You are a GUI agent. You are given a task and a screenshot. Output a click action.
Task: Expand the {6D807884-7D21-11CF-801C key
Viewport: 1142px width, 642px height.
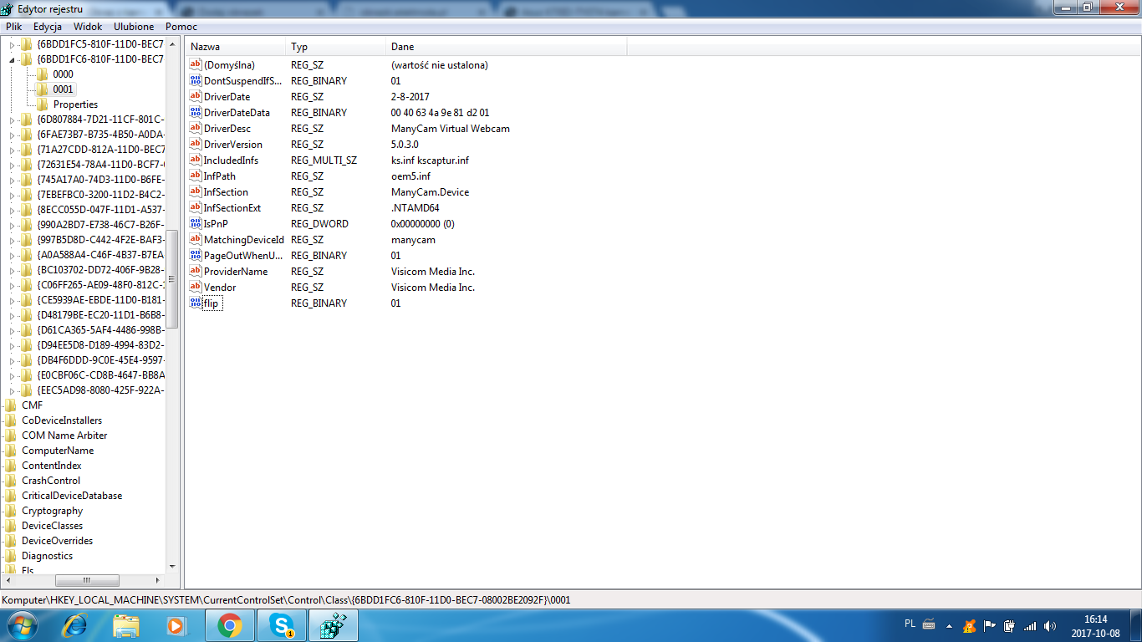click(12, 120)
